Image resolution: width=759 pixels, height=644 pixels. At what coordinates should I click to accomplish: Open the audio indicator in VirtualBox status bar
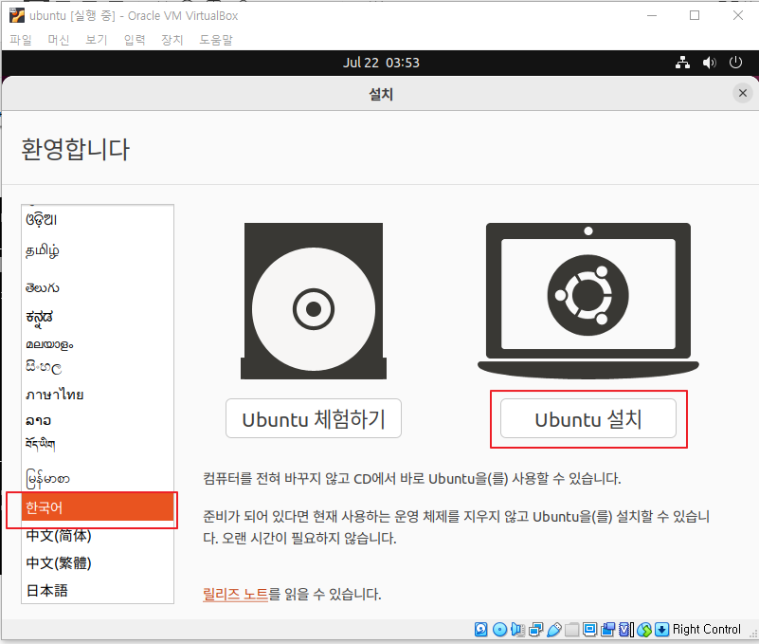tap(517, 629)
